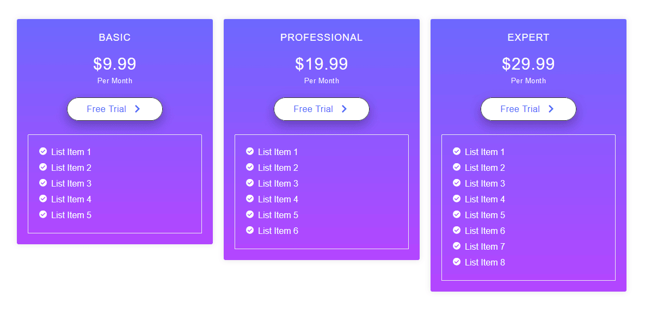Click List Item 4 in the Professional plan

click(278, 199)
